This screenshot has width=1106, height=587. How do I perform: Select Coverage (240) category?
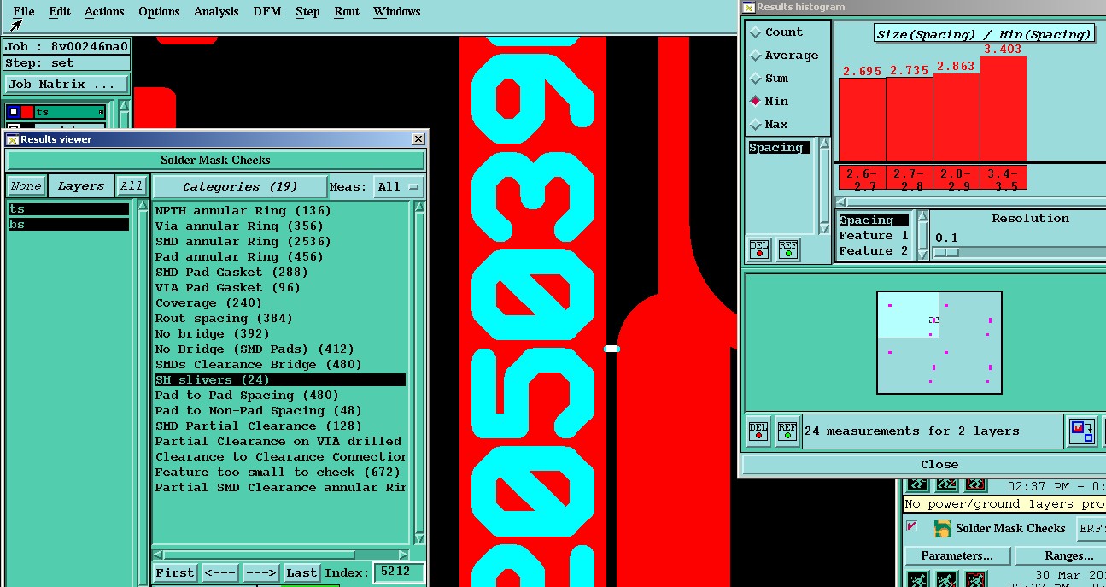pyautogui.click(x=279, y=302)
